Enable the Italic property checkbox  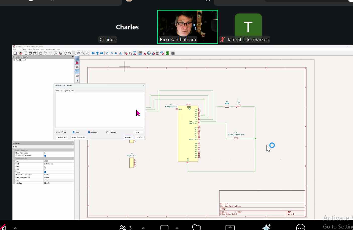point(45,167)
